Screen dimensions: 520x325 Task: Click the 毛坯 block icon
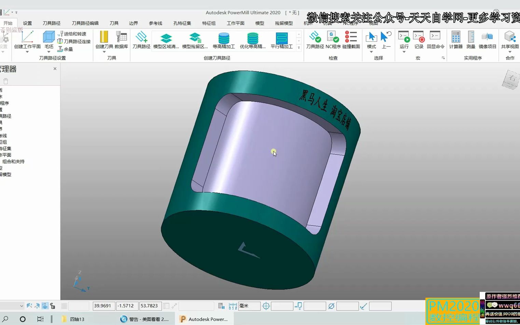(49, 37)
